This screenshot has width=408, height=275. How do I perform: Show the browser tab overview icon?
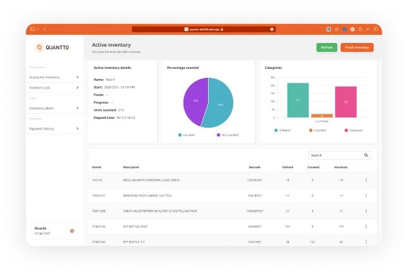click(x=376, y=29)
